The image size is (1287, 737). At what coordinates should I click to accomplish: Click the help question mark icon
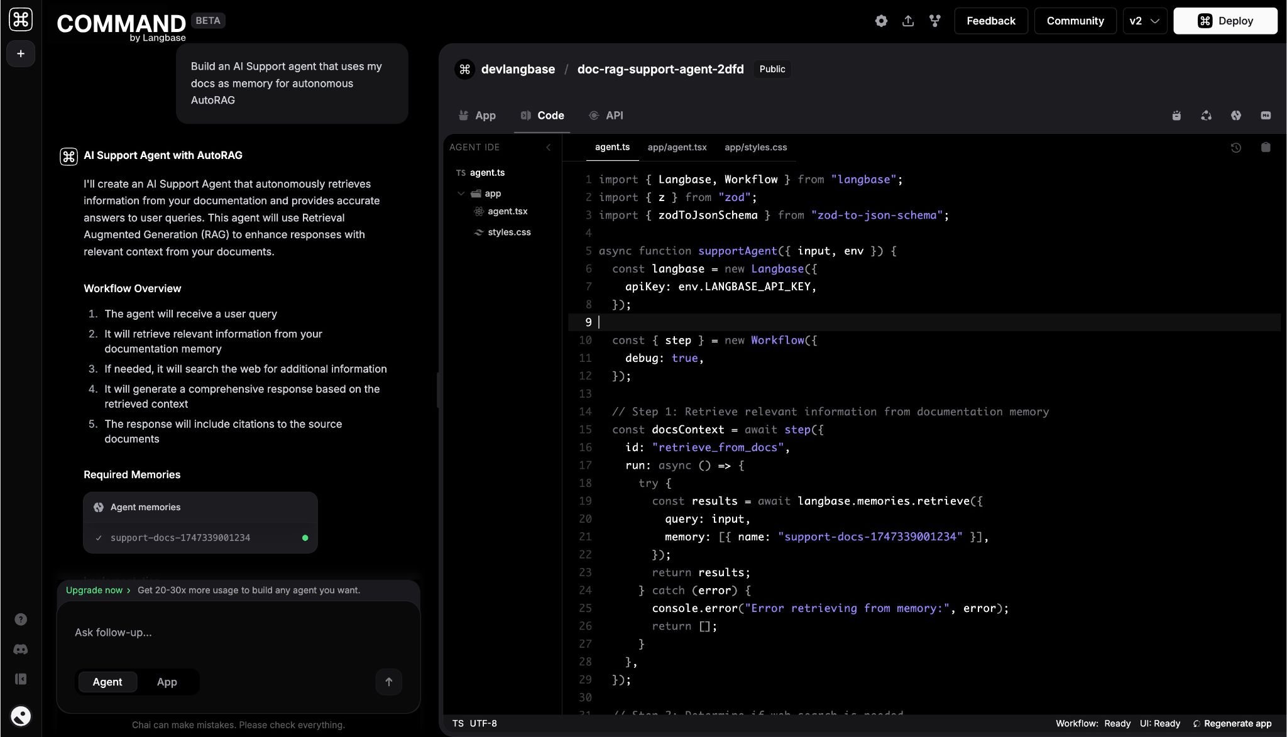click(x=21, y=620)
